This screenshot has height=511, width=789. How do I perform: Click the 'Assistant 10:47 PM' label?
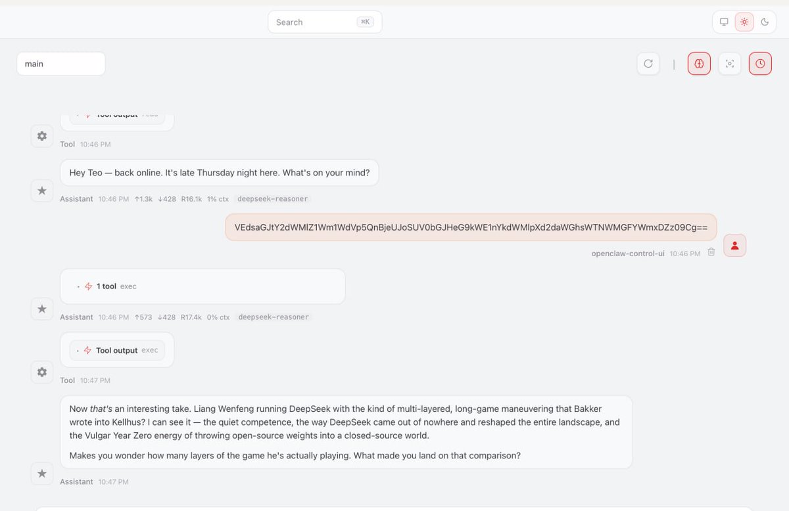[94, 481]
